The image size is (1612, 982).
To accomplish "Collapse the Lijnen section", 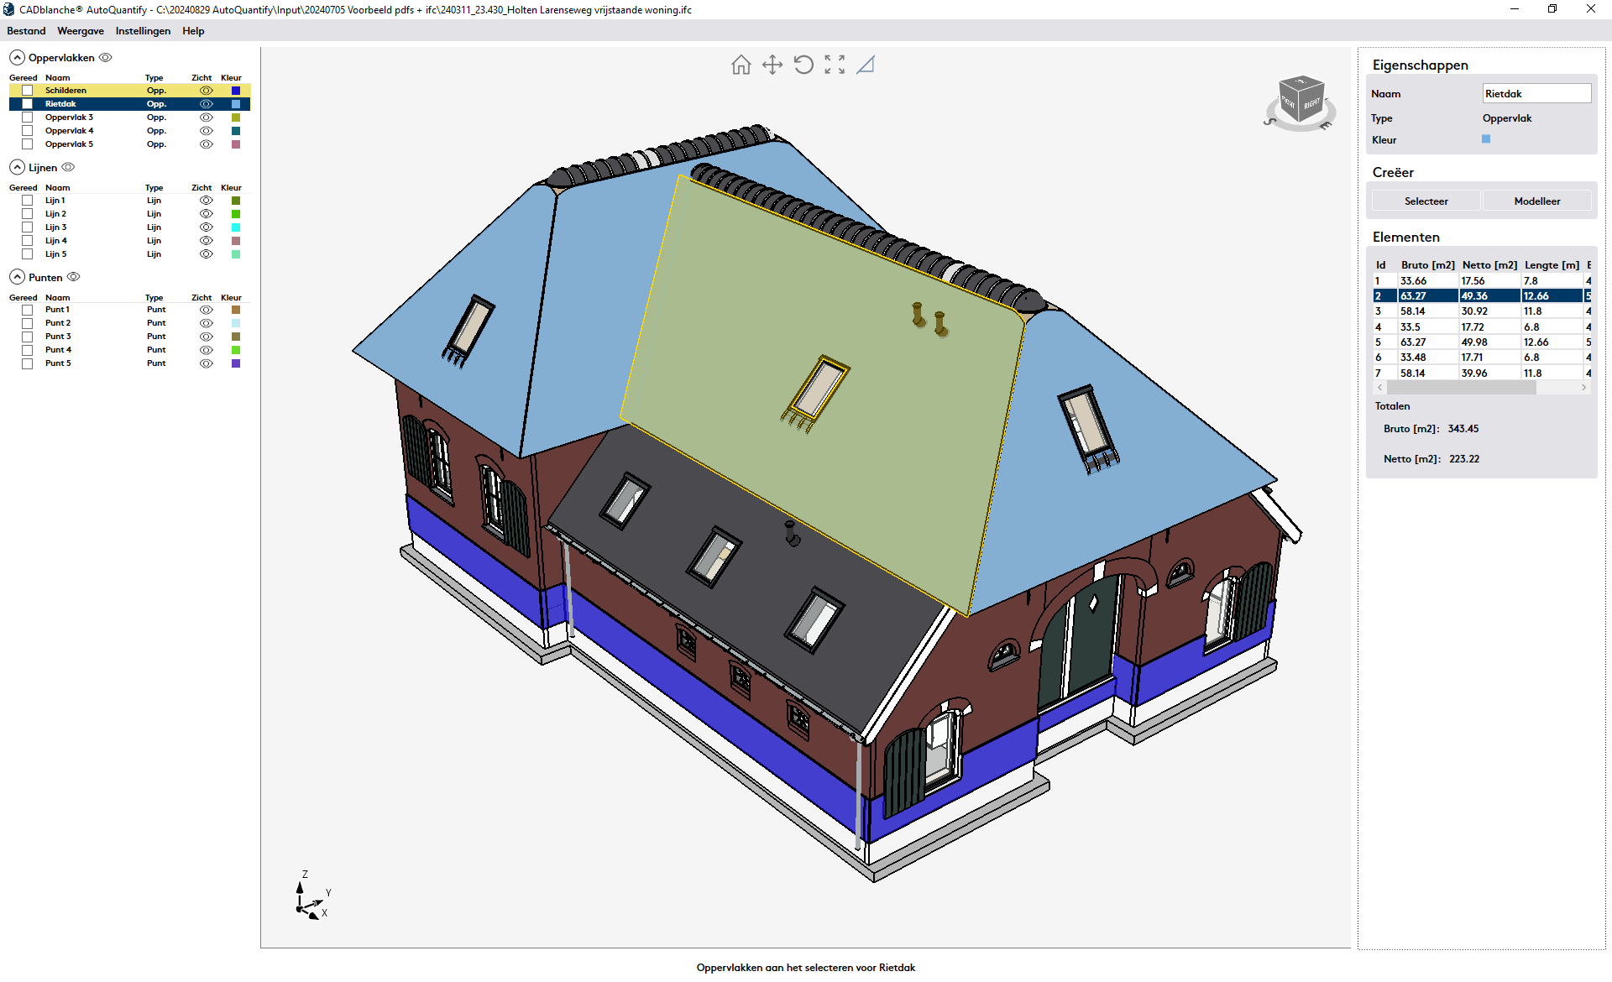I will click(17, 168).
